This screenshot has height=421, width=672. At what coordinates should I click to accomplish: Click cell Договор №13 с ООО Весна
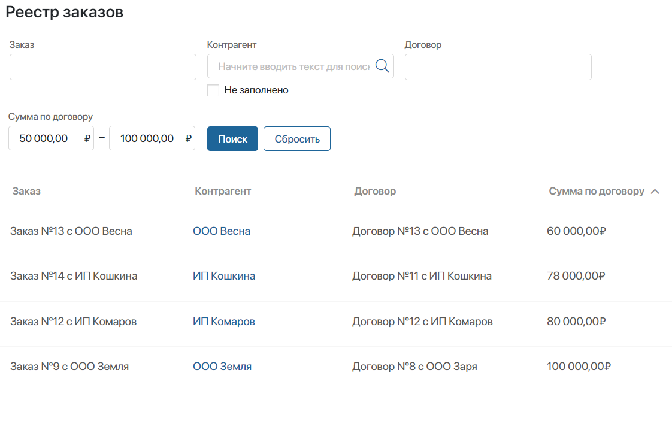pyautogui.click(x=420, y=231)
